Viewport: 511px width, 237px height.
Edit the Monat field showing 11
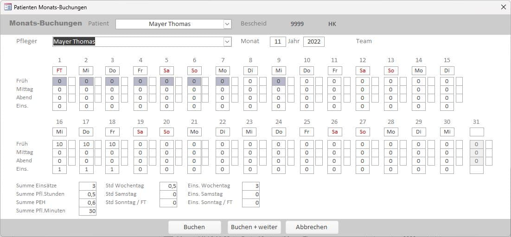pyautogui.click(x=278, y=42)
